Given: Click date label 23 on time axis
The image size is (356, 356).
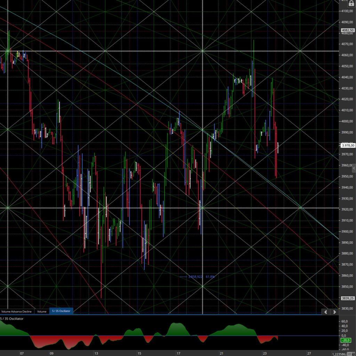Looking at the screenshot, I should 265,353.
